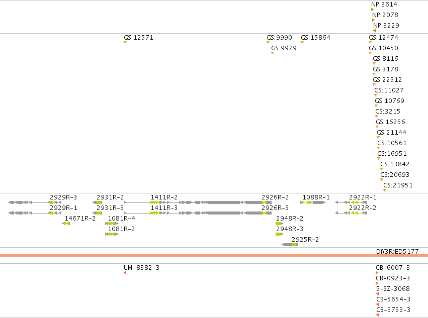Screen dimensions: 428x318
Task: Click the 14671R-2 transcript label
Action: 80,219
